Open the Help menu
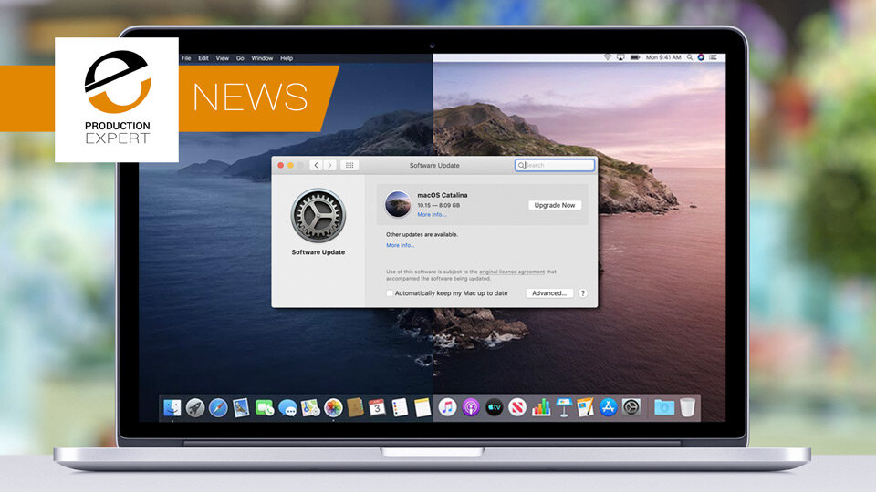The width and height of the screenshot is (876, 492). click(287, 58)
